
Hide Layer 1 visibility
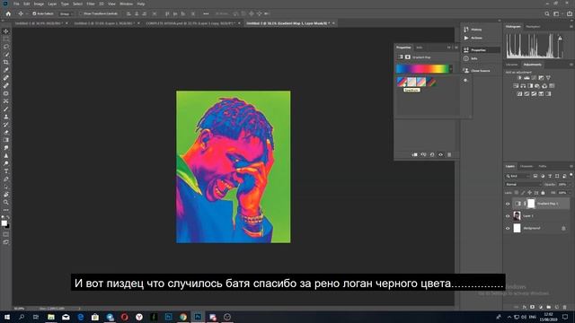pos(508,216)
